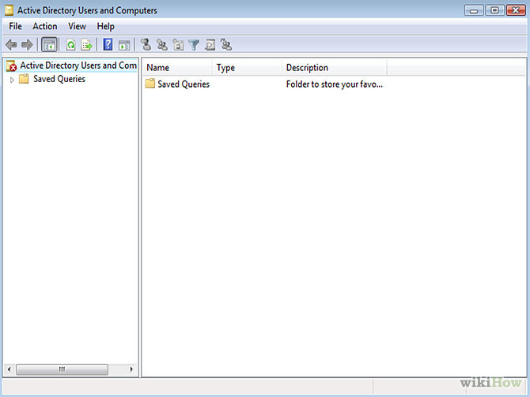530x397 pixels.
Task: Open filter options with funnel icon
Action: tap(194, 44)
